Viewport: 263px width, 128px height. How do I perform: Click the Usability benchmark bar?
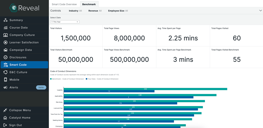tap(145, 89)
